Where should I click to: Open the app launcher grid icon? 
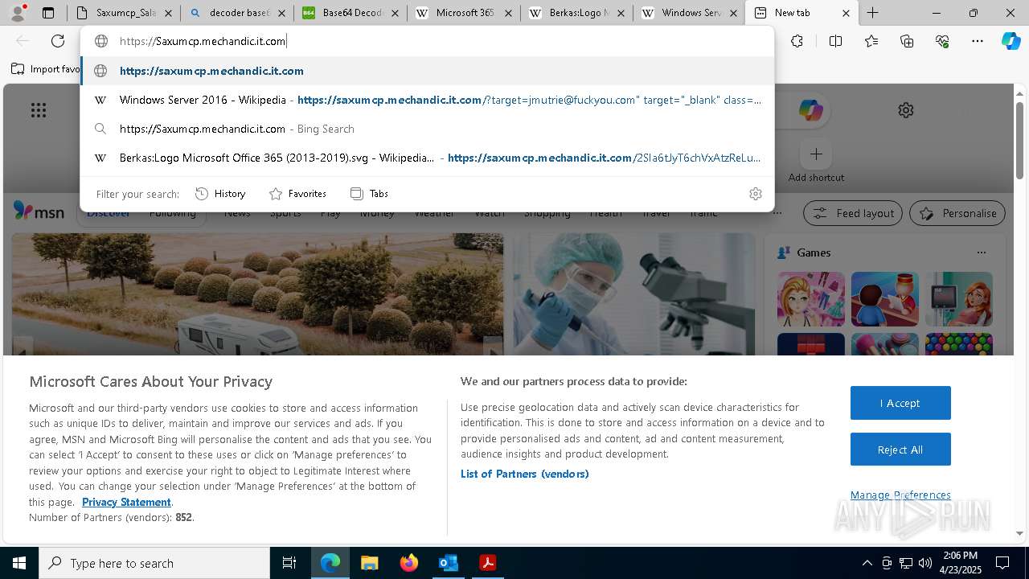pyautogui.click(x=39, y=110)
